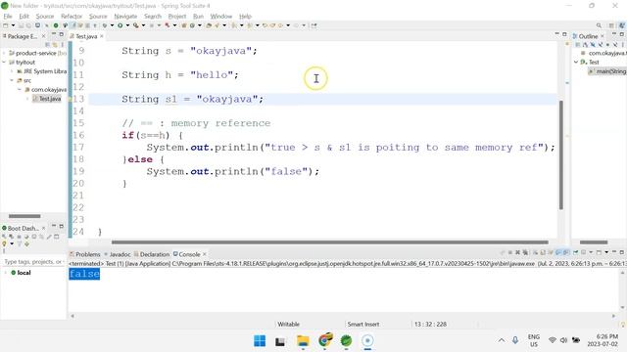Viewport: 627px width, 352px height.
Task: Toggle Console Scroll Lock icon
Action: click(543, 252)
